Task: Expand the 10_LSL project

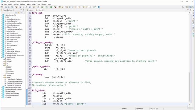Action: (2, 17)
